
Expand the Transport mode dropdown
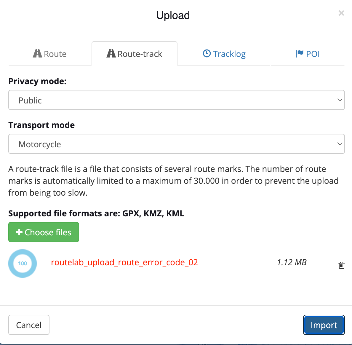(176, 144)
